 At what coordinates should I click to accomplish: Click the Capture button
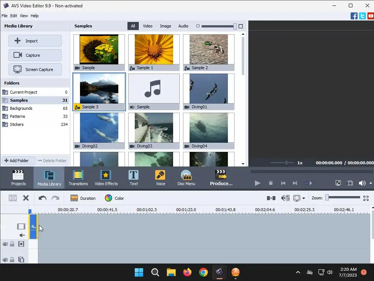(x=35, y=55)
